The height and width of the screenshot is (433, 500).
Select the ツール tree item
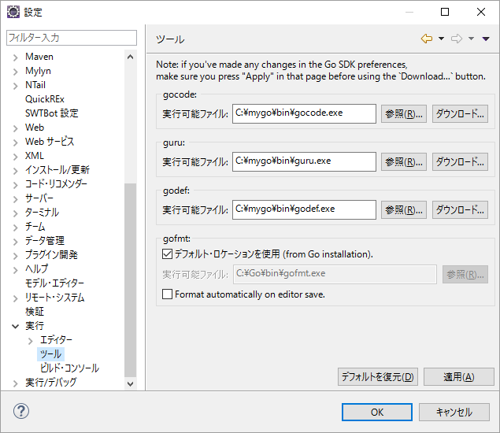[x=50, y=354]
